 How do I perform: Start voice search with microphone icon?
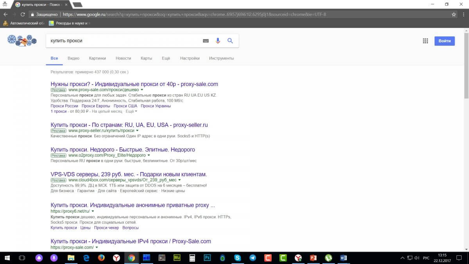[218, 41]
